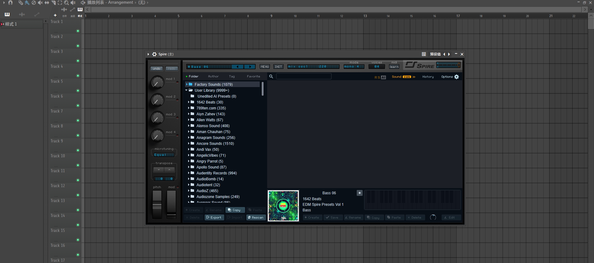Image resolution: width=594 pixels, height=263 pixels.
Task: Click the preset search input field
Action: coord(304,76)
